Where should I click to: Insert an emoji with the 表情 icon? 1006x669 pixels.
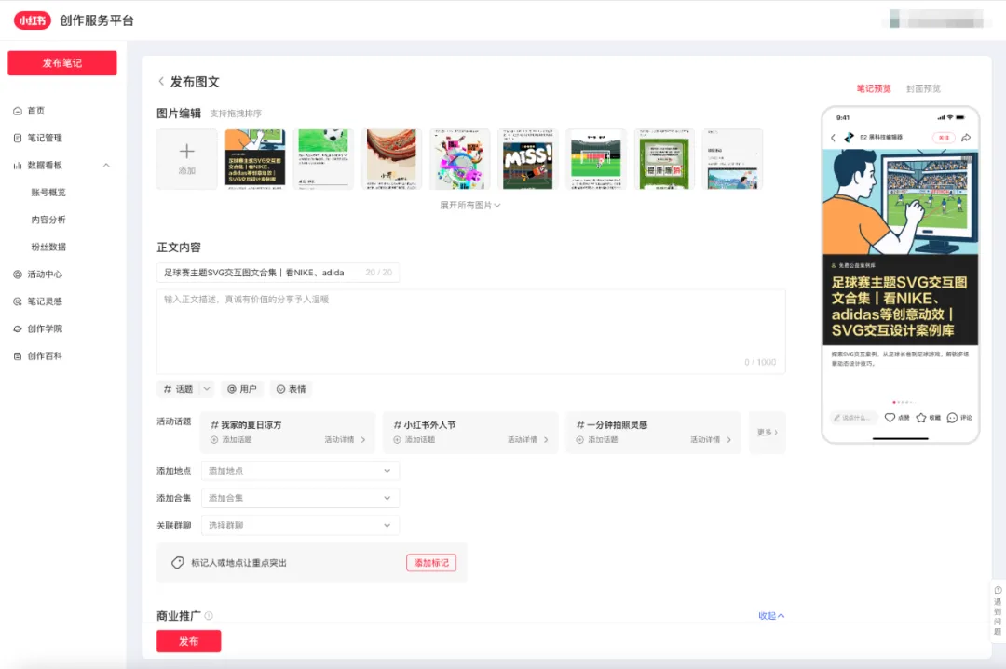[x=292, y=388]
